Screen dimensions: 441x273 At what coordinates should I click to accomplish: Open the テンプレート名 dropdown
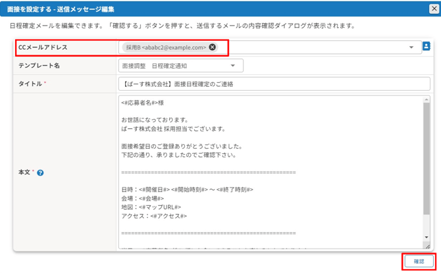click(x=181, y=66)
